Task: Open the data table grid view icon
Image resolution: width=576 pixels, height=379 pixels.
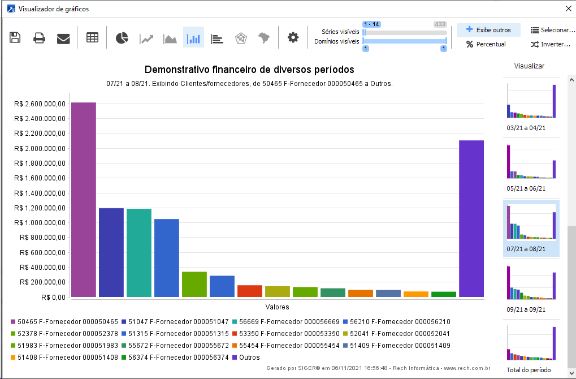Action: point(92,38)
